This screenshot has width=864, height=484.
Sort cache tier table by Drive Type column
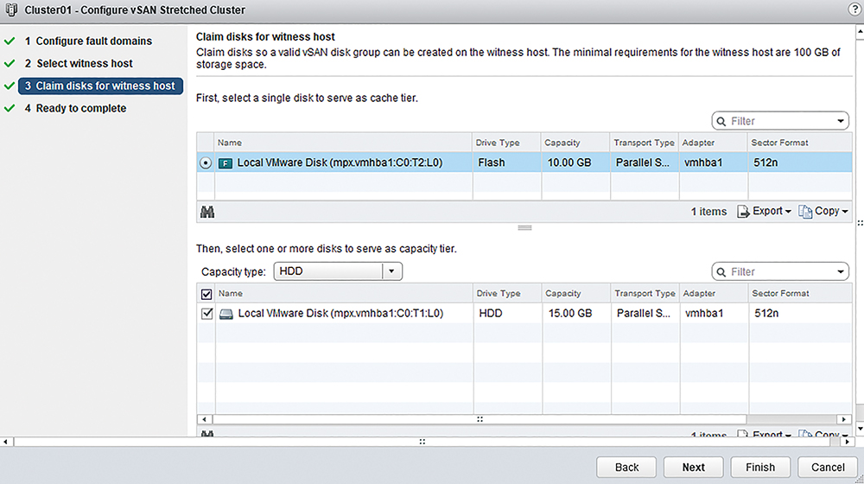point(507,143)
